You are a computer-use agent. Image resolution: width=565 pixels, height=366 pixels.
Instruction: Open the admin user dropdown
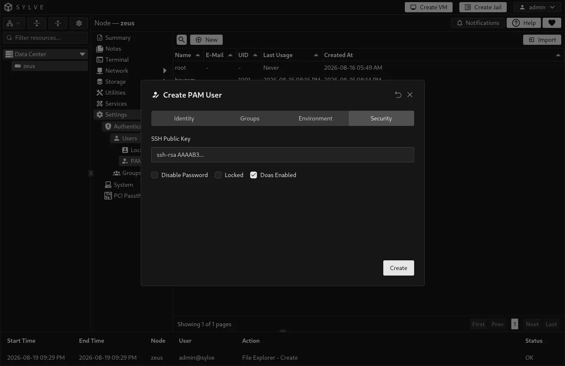coord(537,7)
